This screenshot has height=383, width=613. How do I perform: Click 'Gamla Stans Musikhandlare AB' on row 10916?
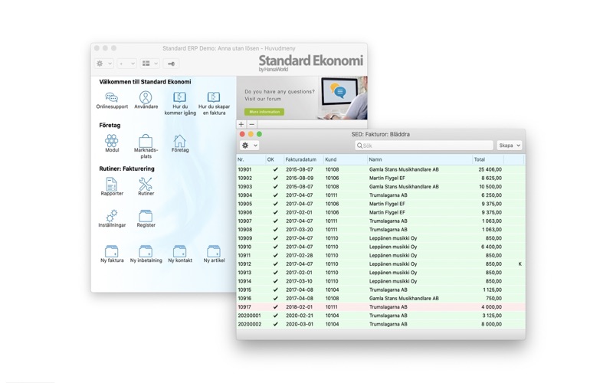404,299
